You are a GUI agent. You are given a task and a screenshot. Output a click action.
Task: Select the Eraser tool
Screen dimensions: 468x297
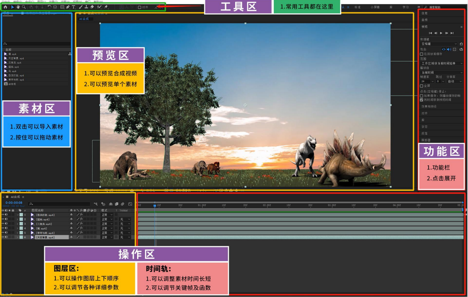coord(92,7)
